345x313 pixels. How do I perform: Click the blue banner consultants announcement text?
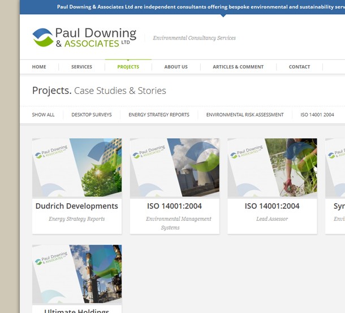[201, 7]
